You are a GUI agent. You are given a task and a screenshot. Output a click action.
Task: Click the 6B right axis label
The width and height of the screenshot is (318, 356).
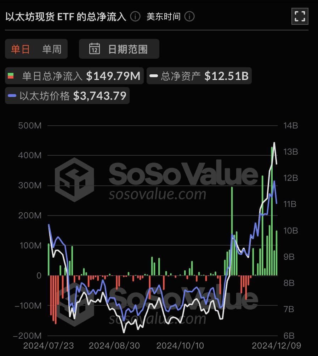(289, 335)
